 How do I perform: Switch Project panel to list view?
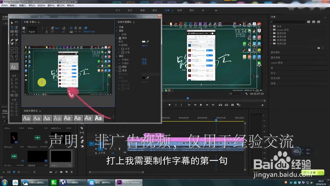pyautogui.click(x=9, y=172)
